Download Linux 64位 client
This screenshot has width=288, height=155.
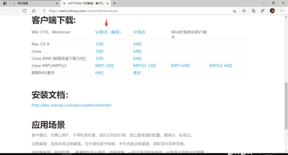point(138,51)
